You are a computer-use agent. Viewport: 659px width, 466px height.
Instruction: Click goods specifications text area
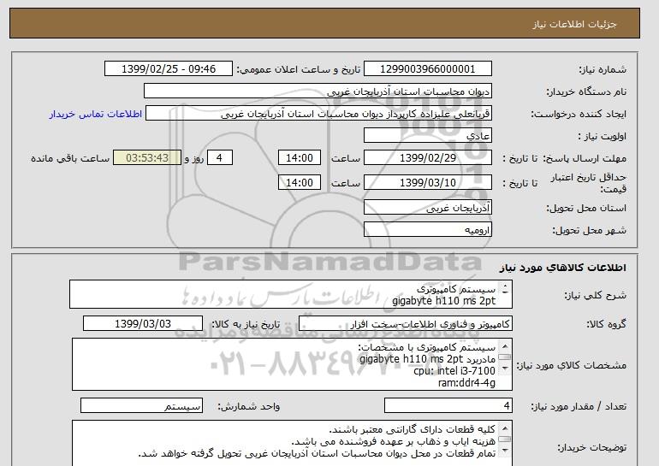(x=292, y=364)
